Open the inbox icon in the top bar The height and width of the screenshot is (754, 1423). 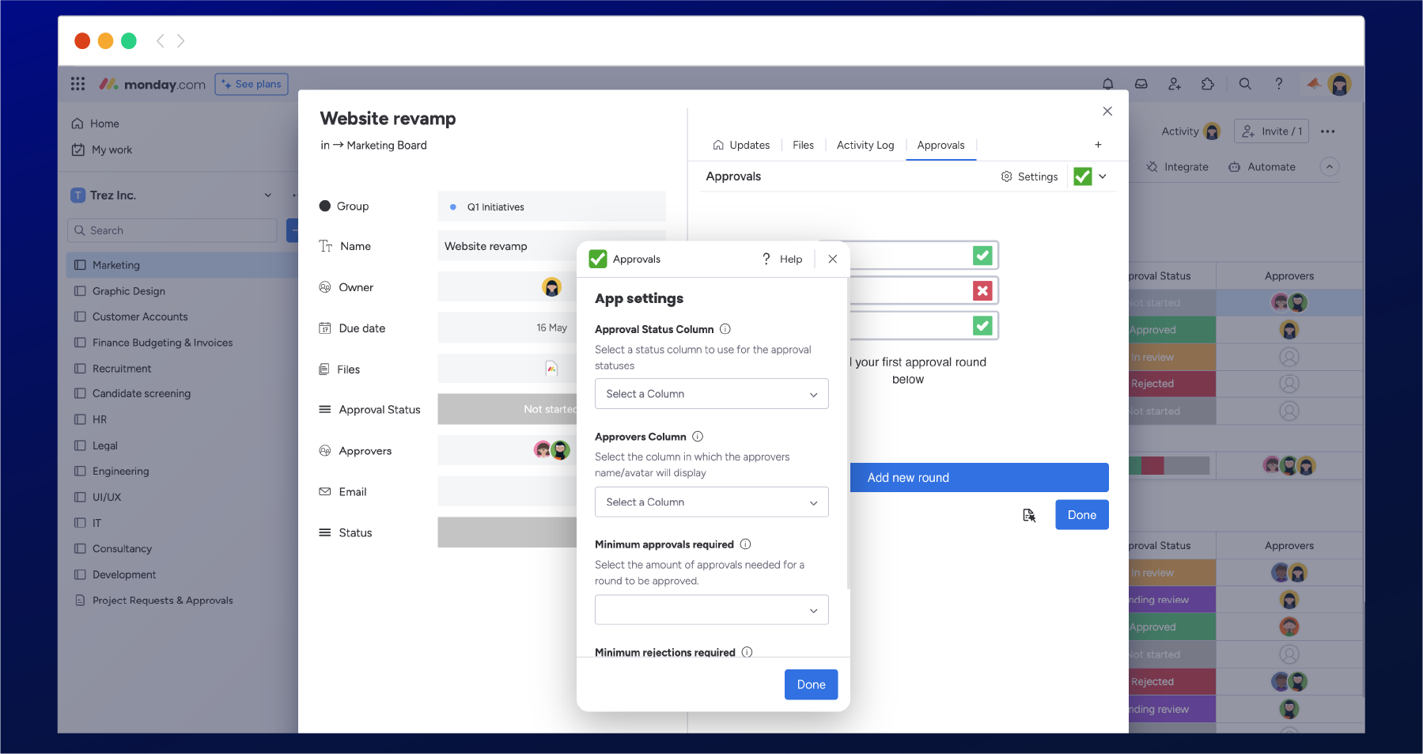[x=1141, y=83]
